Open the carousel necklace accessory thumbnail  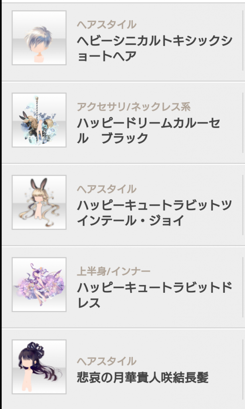pos(39,120)
